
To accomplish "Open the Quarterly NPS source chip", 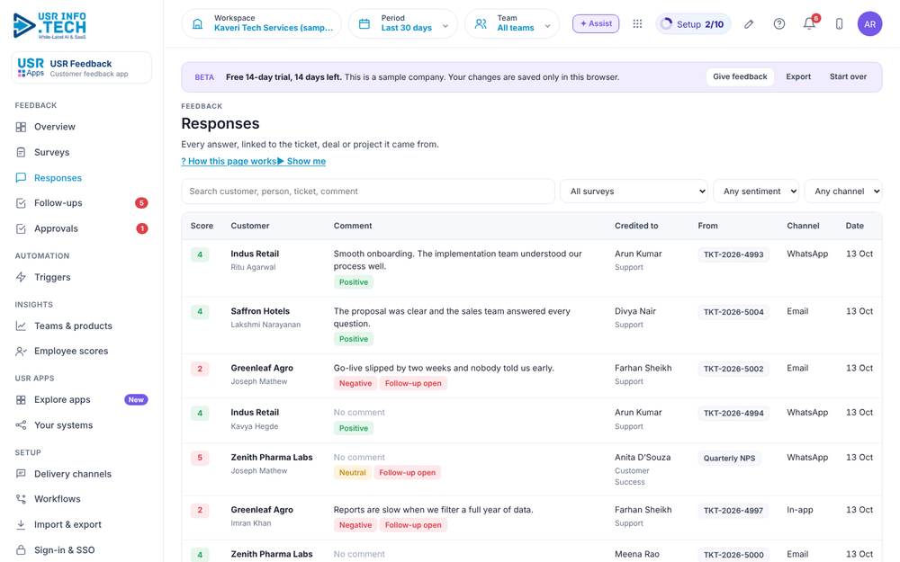I will click(x=729, y=459).
